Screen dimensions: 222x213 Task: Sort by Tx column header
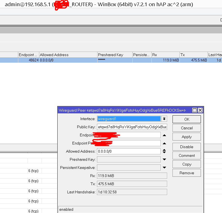tap(194, 55)
